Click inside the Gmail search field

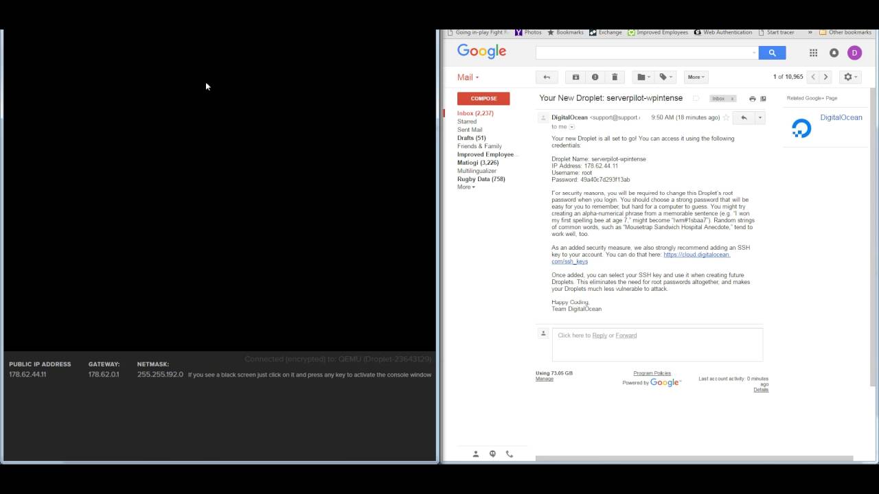643,53
